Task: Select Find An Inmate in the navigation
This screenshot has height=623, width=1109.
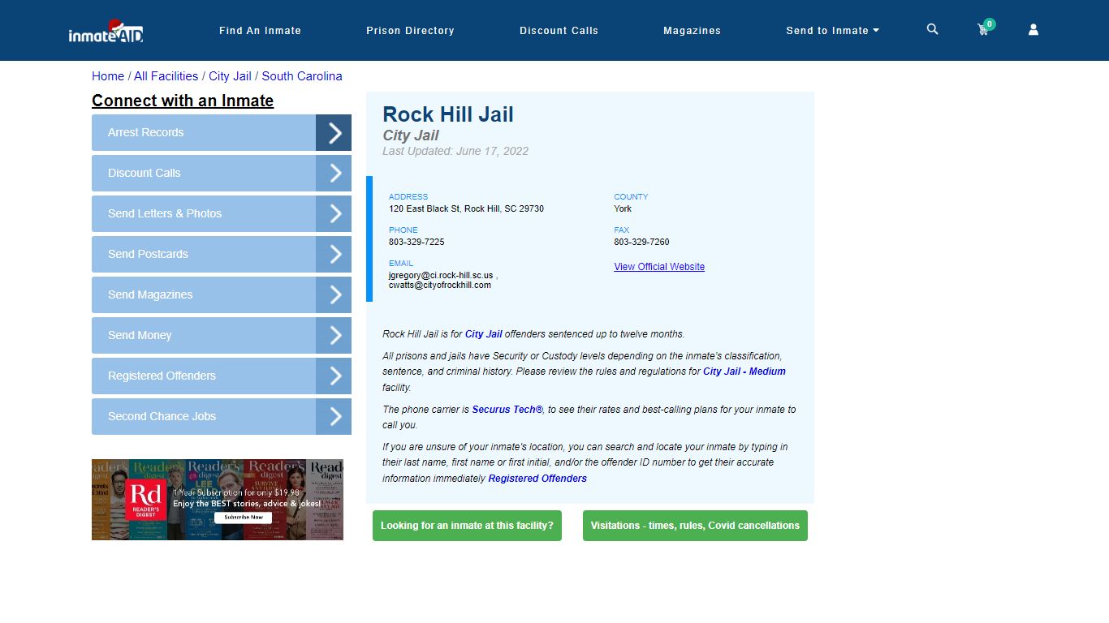Action: [260, 30]
